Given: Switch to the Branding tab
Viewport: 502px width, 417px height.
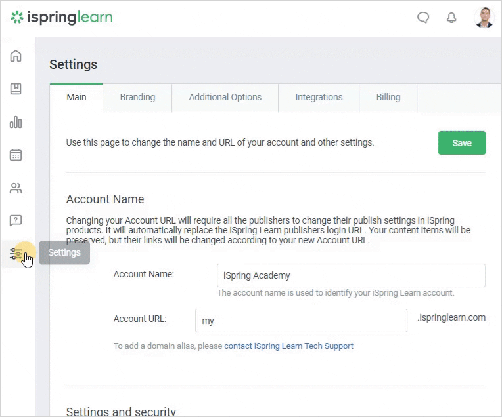Looking at the screenshot, I should click(137, 98).
